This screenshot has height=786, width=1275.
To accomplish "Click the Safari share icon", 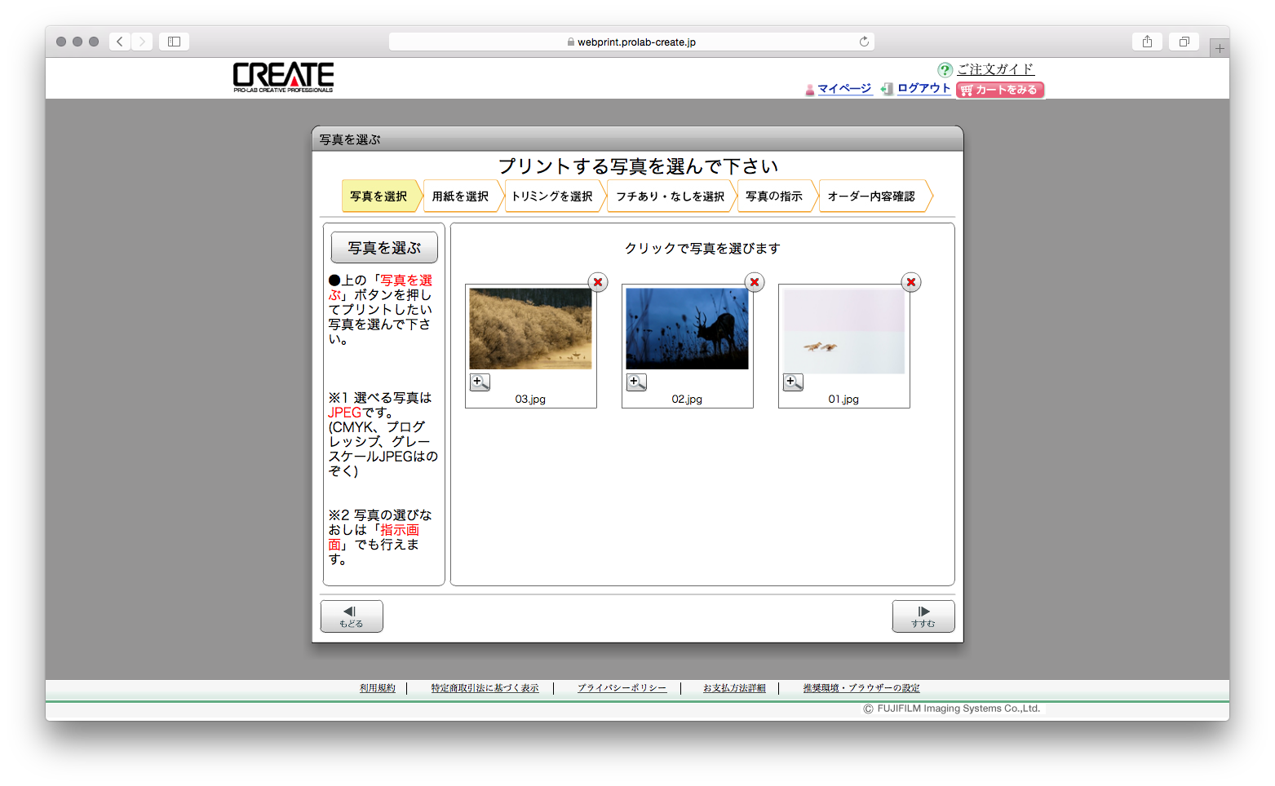I will coord(1147,42).
